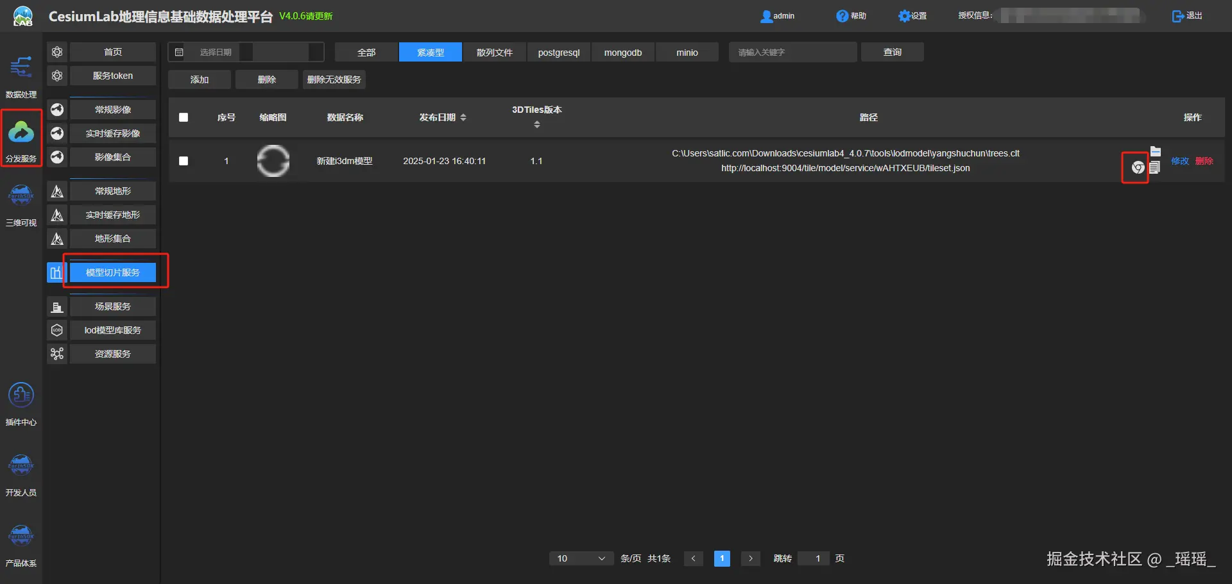Click the 添加 button
Screen dimensions: 1232x584
point(200,79)
